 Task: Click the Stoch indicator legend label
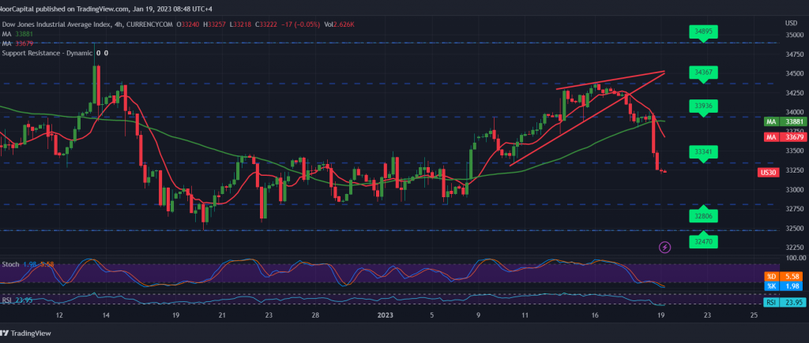click(x=11, y=264)
